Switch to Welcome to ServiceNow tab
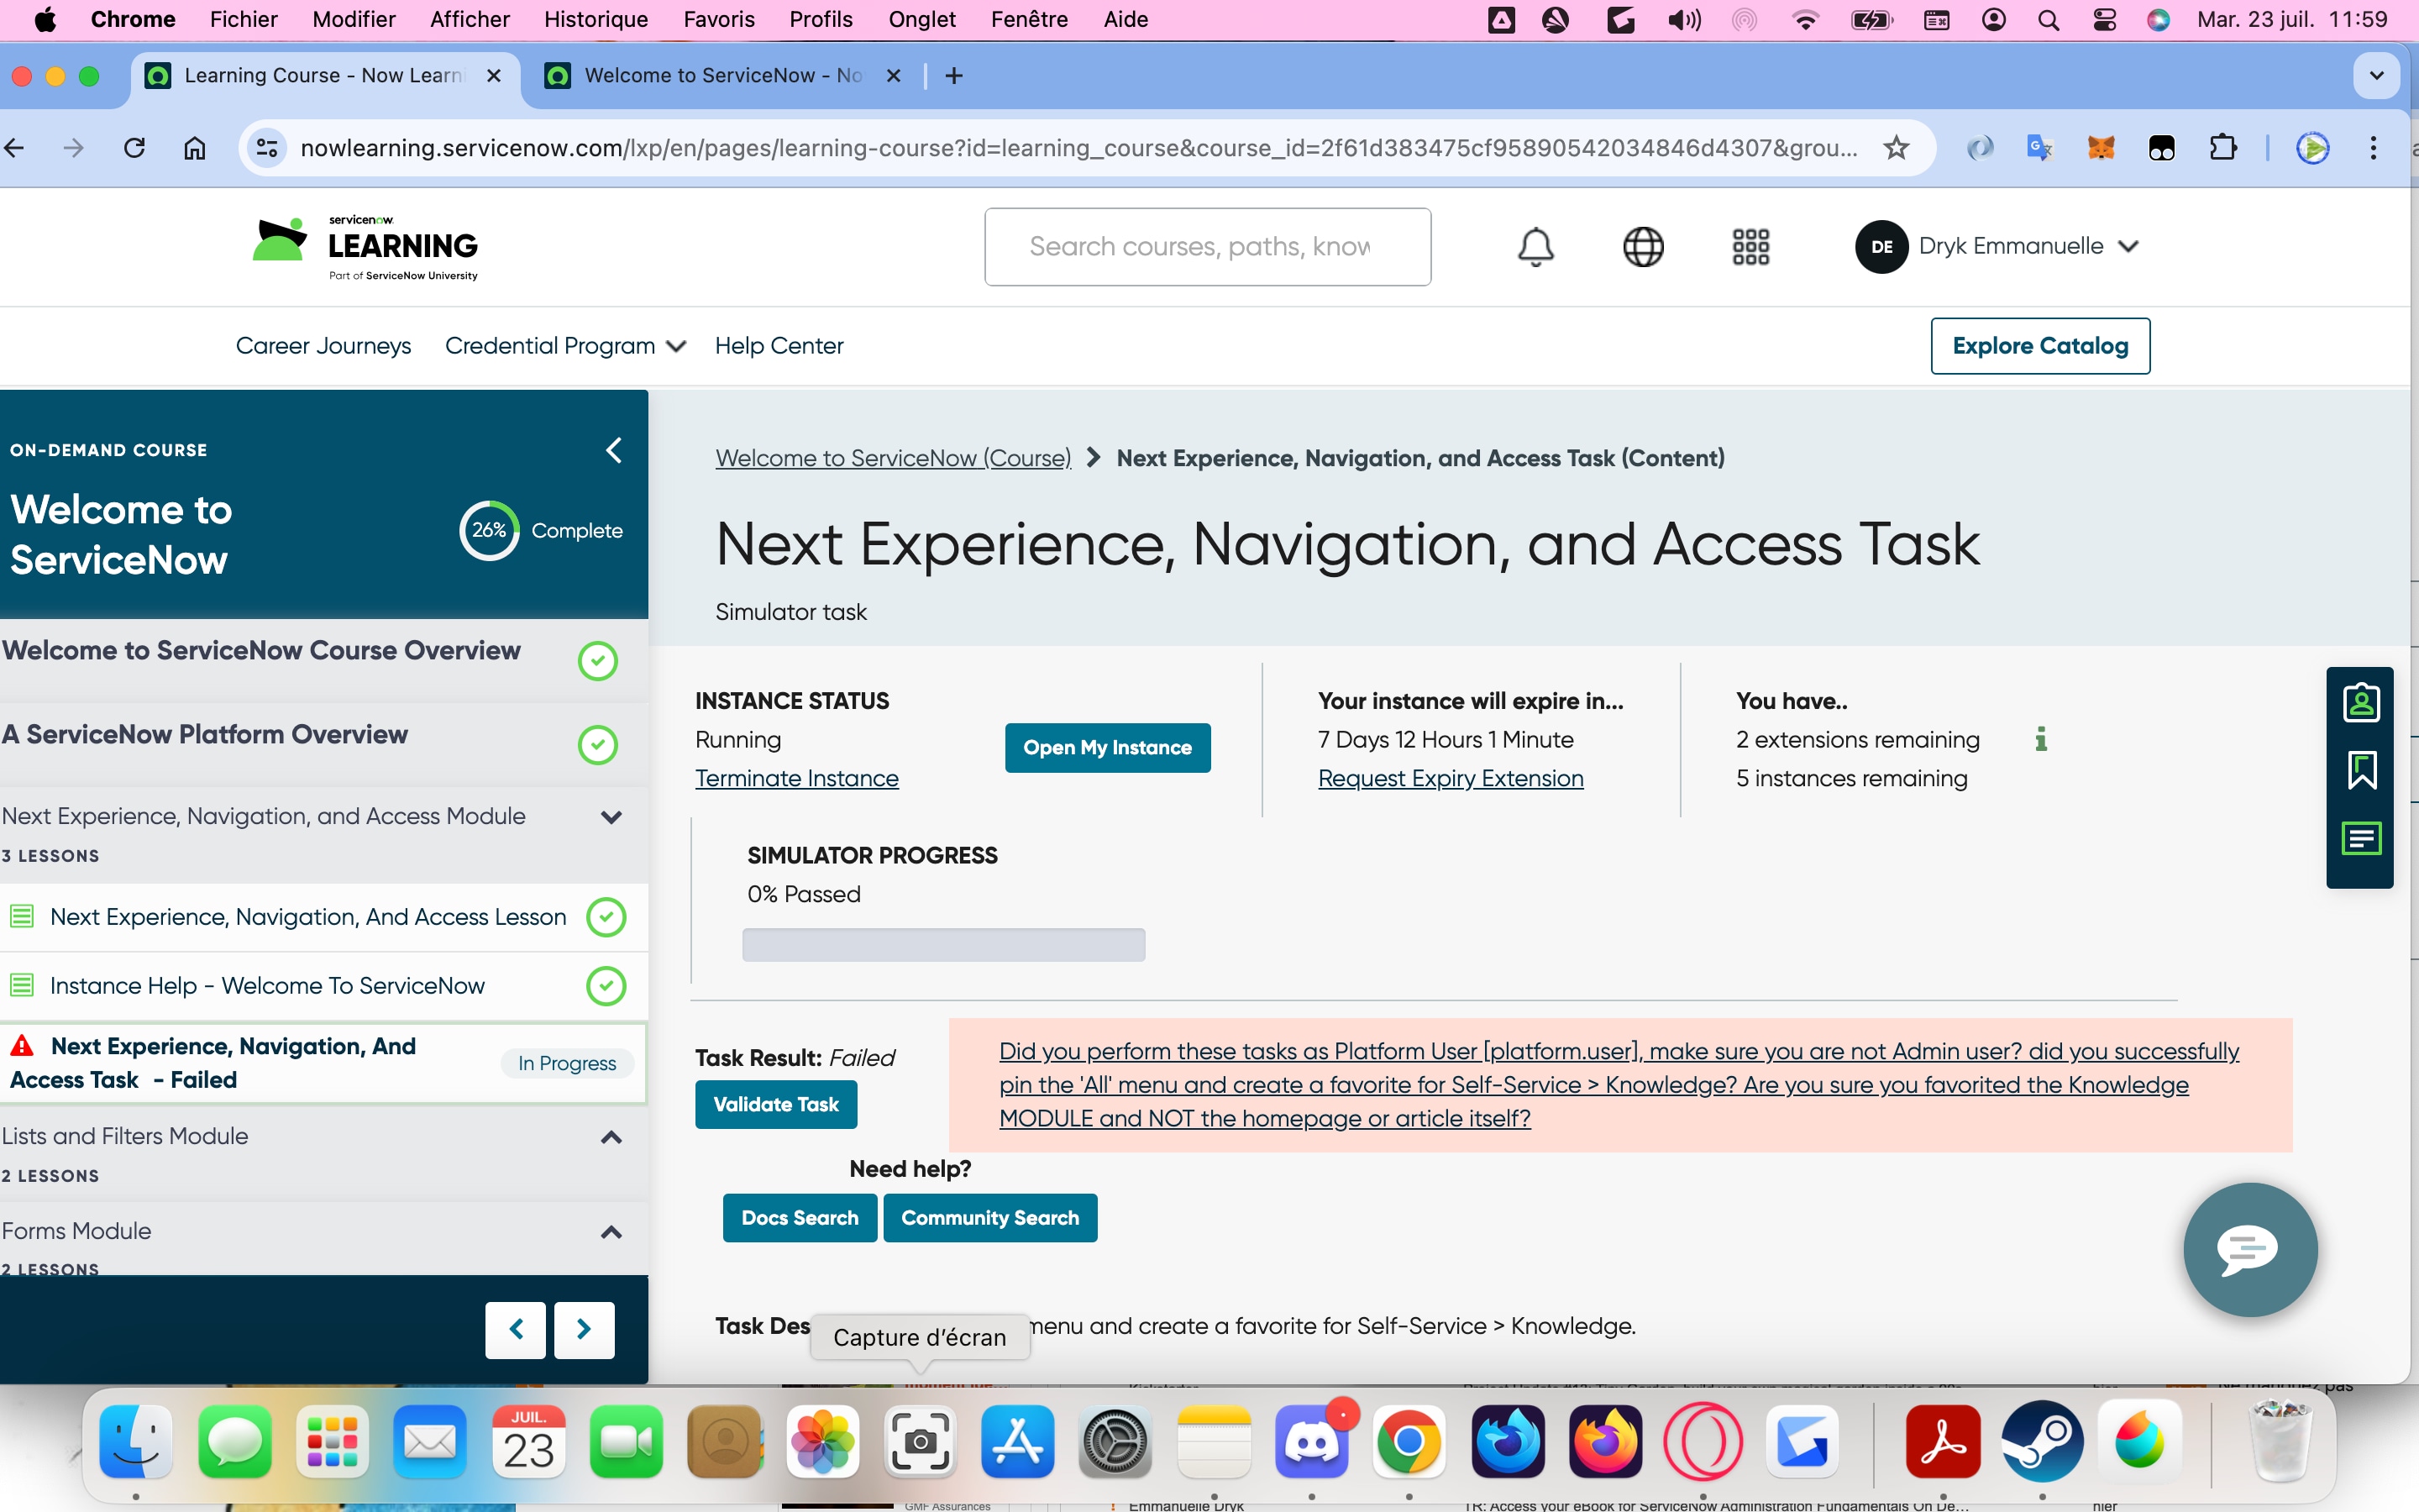Image resolution: width=2419 pixels, height=1512 pixels. click(722, 76)
